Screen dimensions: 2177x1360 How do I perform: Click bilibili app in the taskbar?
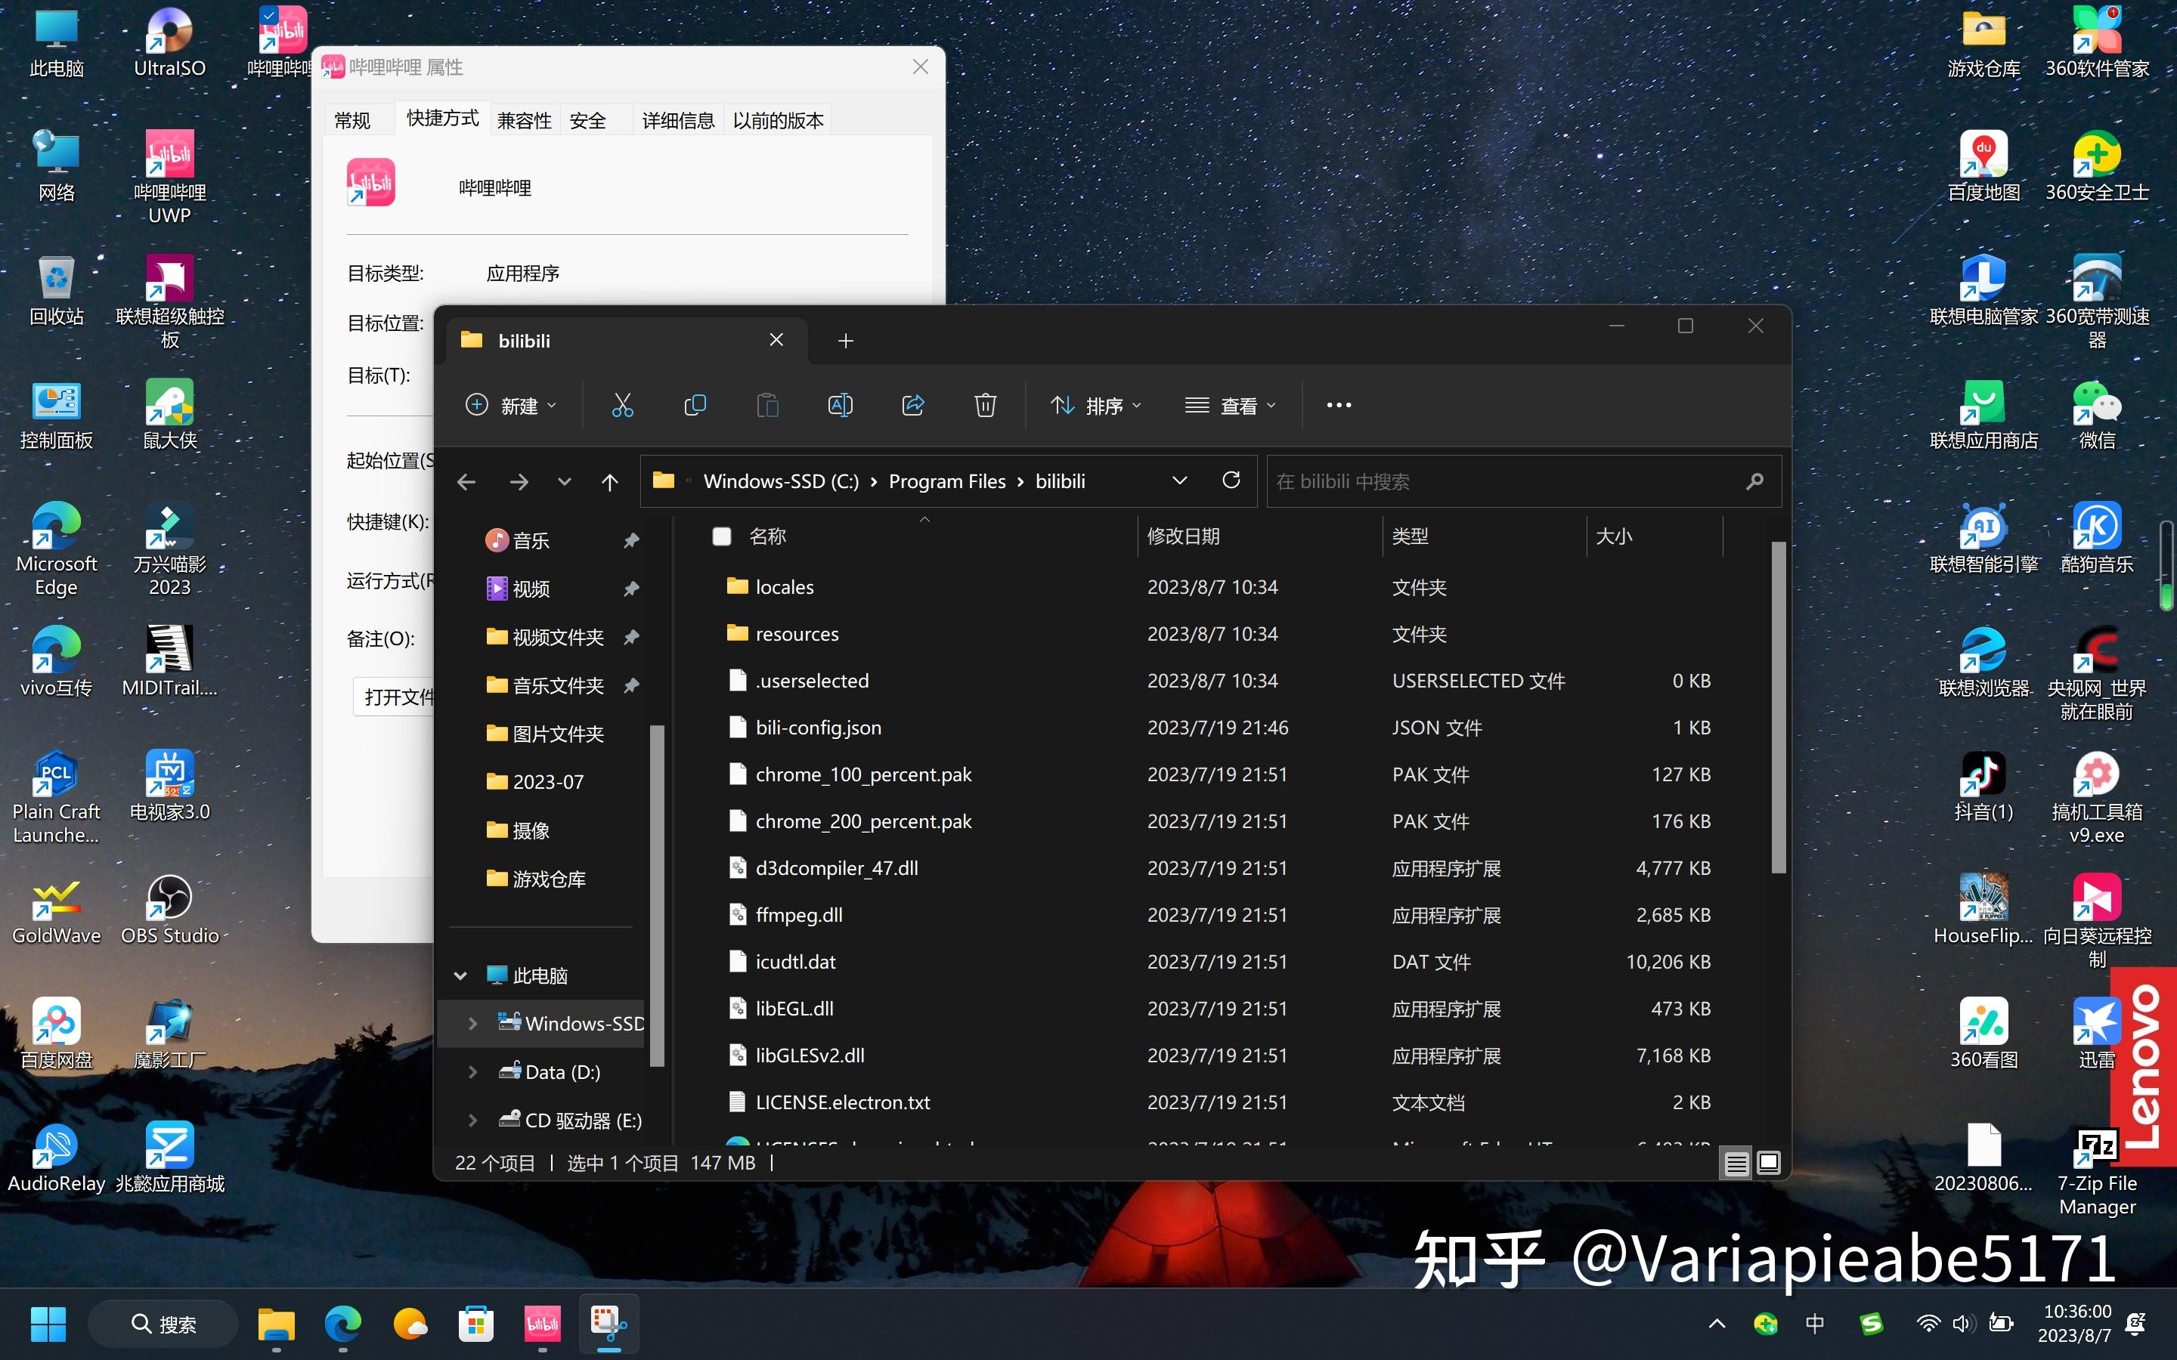click(x=543, y=1324)
